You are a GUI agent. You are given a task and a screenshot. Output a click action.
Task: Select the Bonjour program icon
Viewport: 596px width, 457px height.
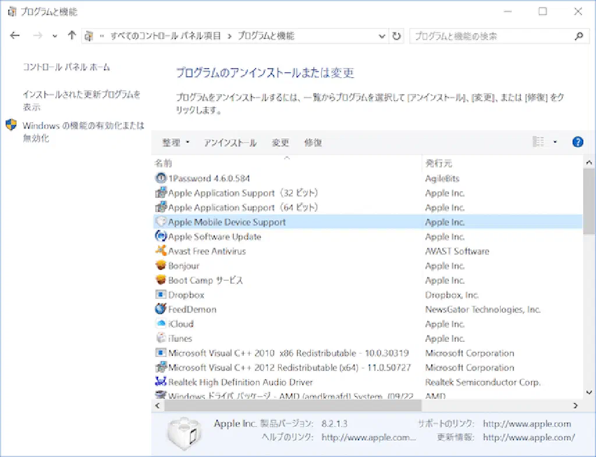coord(161,266)
